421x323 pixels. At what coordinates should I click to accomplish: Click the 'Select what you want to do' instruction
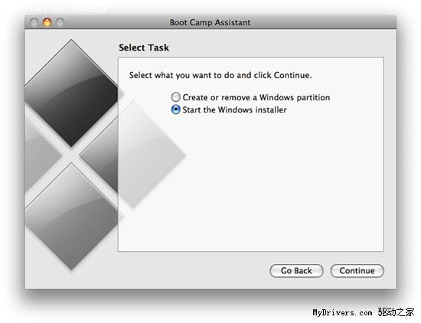[220, 75]
